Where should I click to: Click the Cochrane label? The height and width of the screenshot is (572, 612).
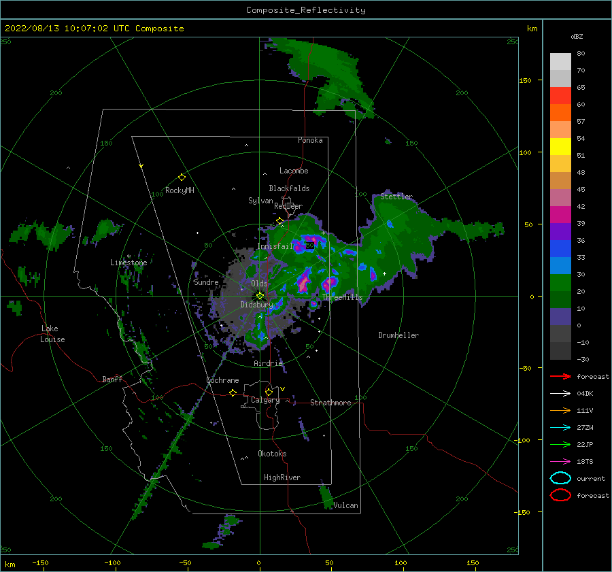(222, 380)
